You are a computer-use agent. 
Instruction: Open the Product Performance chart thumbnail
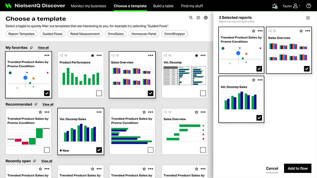coord(81,76)
